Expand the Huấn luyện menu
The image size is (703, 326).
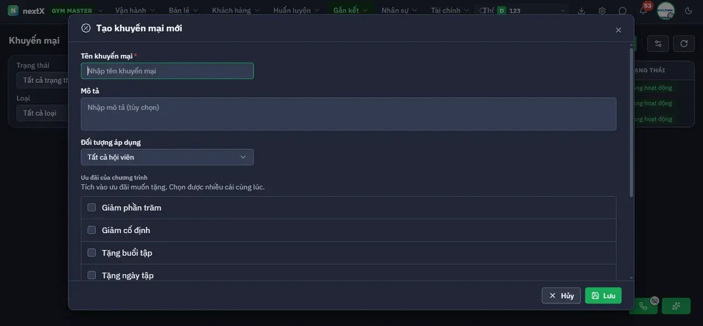(296, 10)
